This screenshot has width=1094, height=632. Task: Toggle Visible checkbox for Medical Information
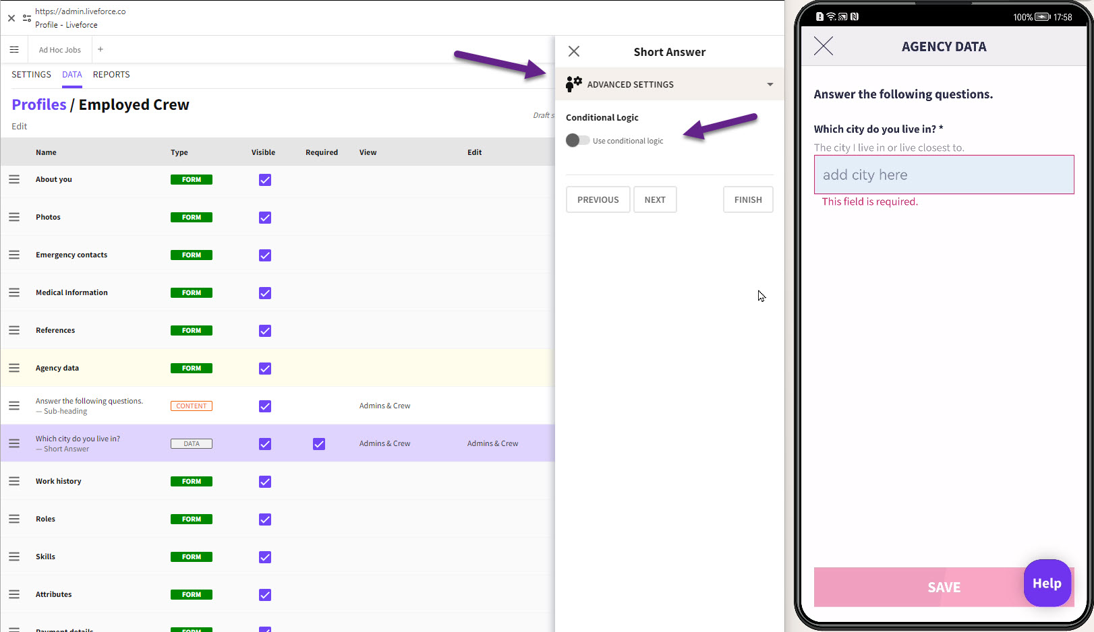[x=265, y=293]
